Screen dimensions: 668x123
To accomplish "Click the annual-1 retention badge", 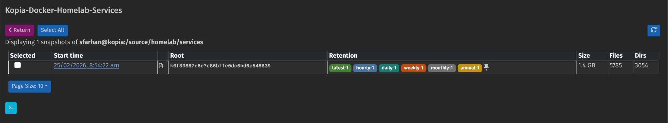I will tap(469, 68).
